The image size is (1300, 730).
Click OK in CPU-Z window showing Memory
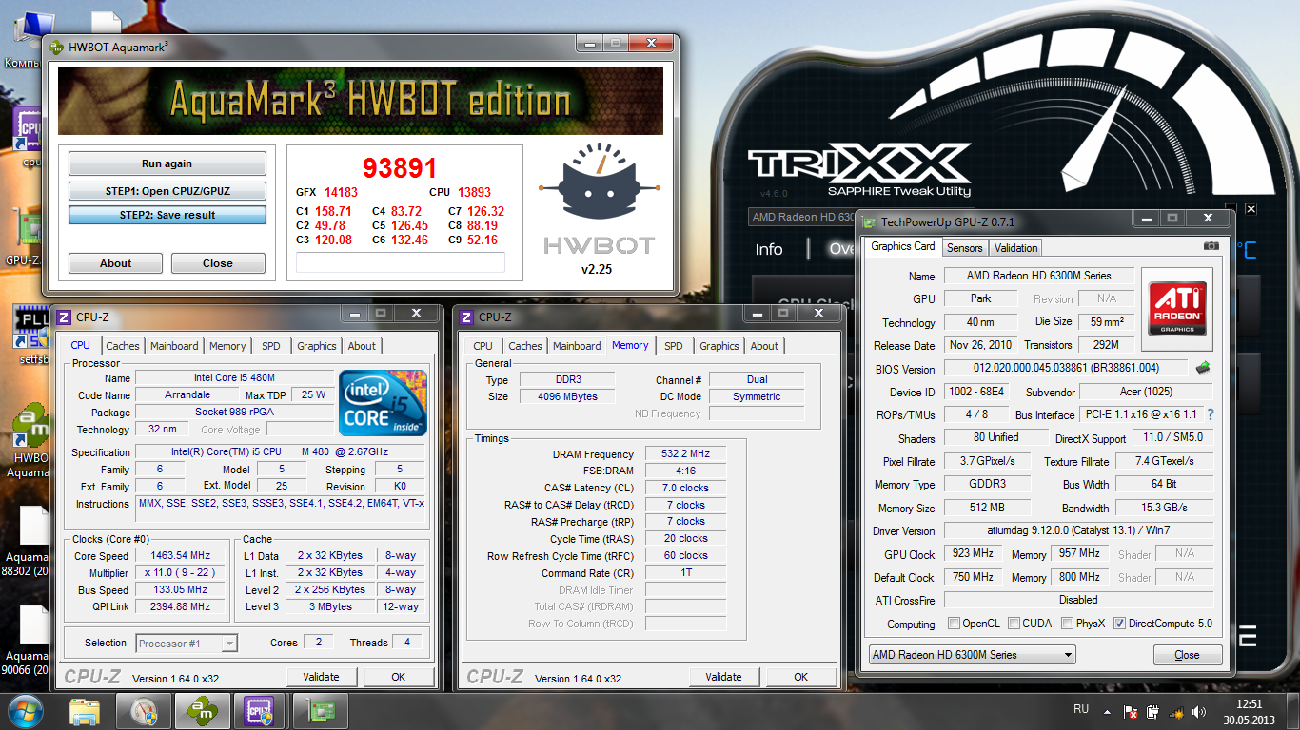(x=800, y=677)
